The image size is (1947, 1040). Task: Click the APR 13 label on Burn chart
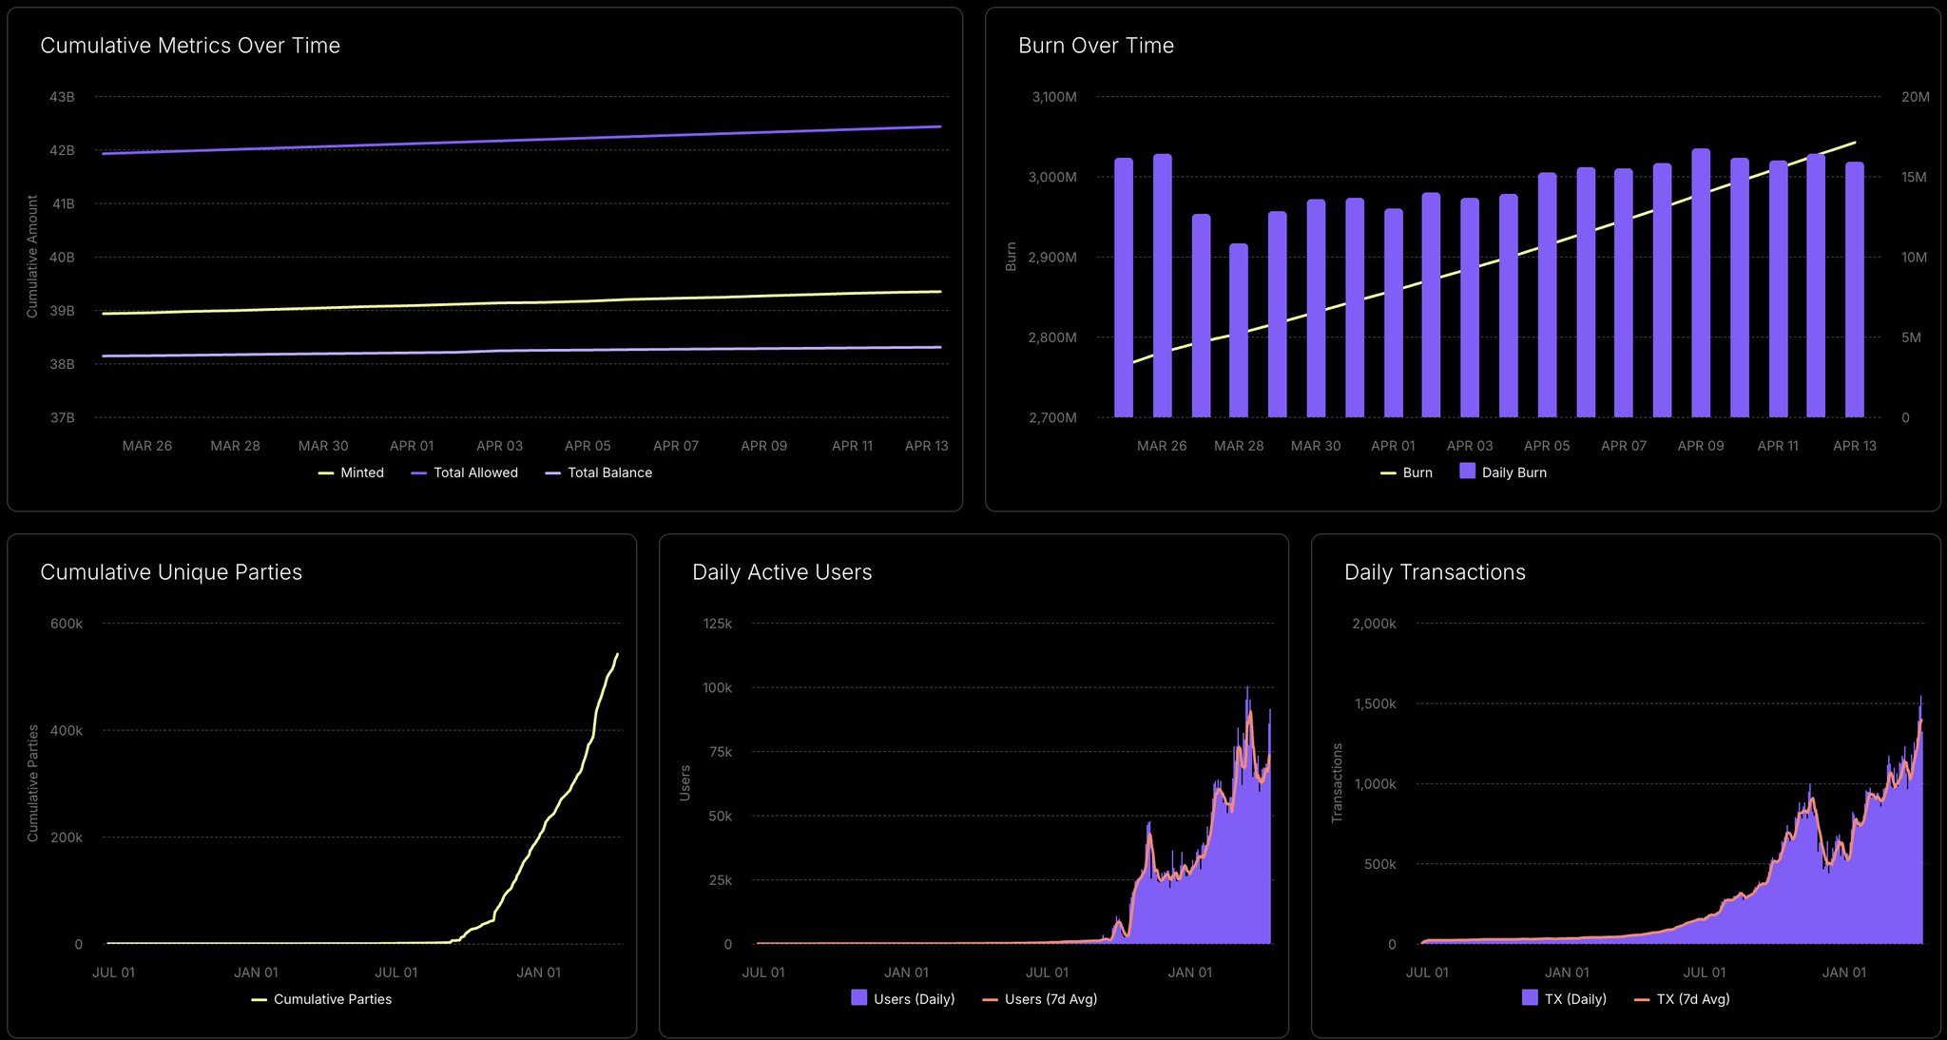1854,446
